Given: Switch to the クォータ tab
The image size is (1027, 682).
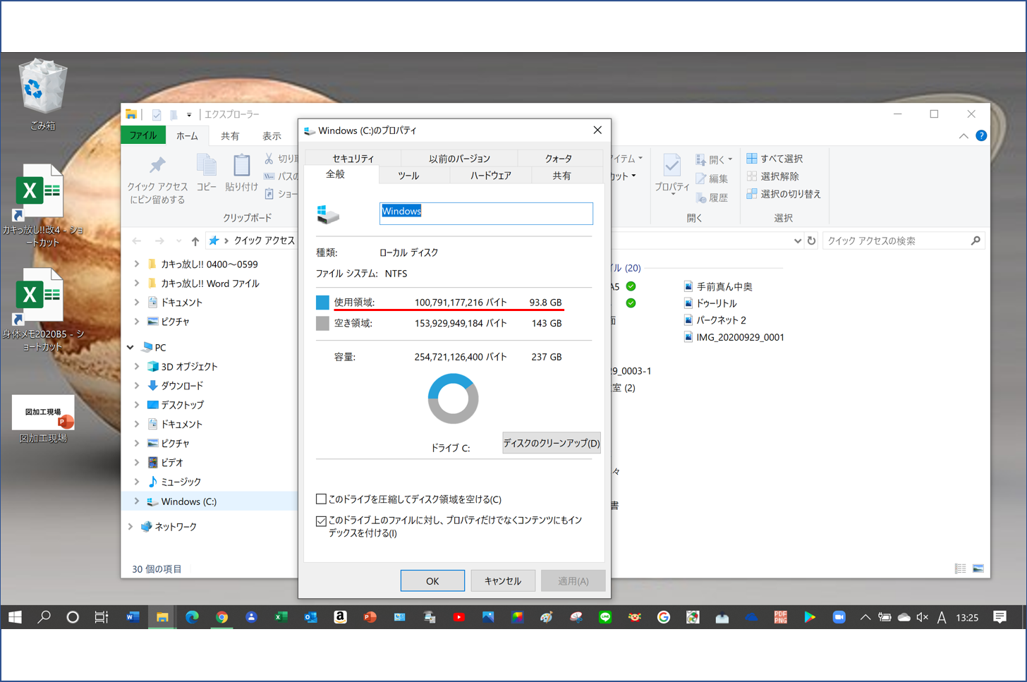Looking at the screenshot, I should [x=559, y=159].
